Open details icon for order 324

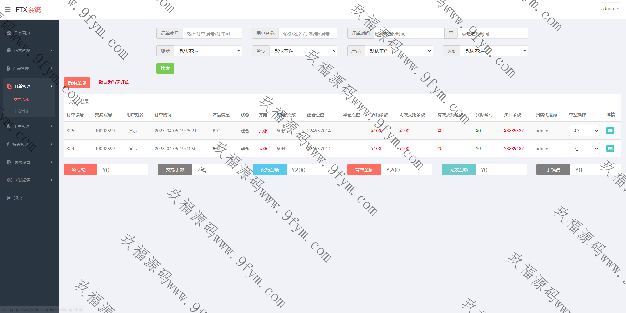[x=610, y=149]
